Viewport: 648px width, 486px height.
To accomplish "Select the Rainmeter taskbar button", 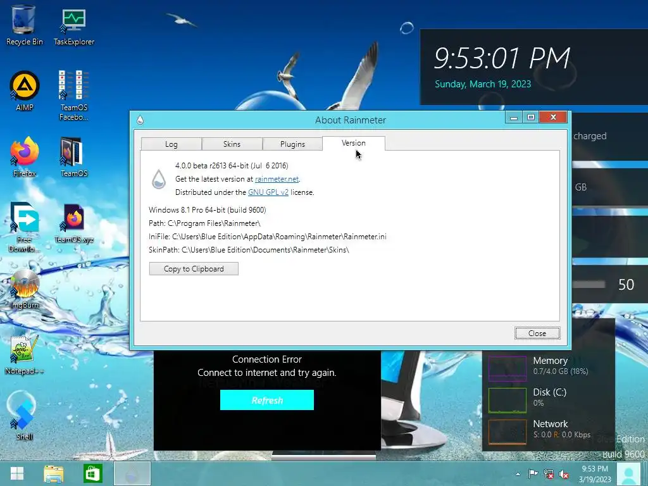I will tap(132, 473).
